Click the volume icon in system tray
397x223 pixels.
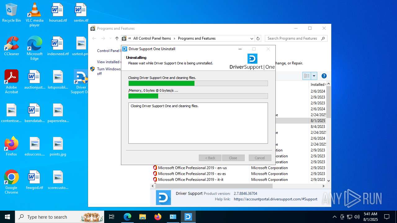click(357, 217)
